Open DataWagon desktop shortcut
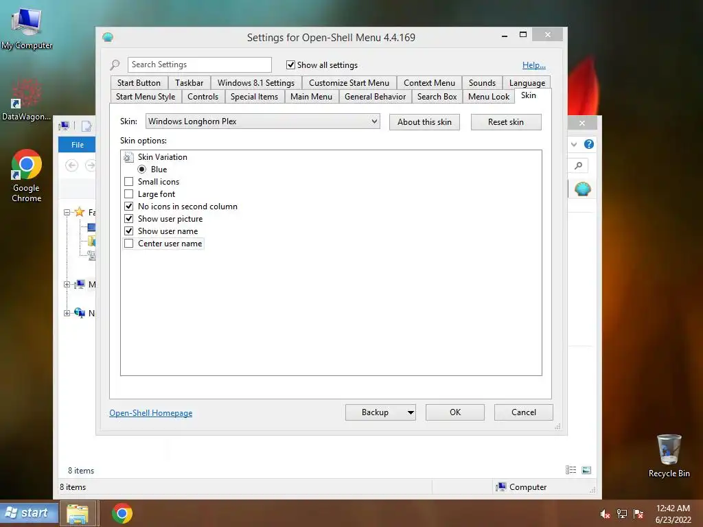Viewport: 703px width, 527px height. click(27, 99)
